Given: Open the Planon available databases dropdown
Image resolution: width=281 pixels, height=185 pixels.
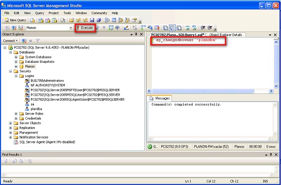Looking at the screenshot, I should point(71,28).
